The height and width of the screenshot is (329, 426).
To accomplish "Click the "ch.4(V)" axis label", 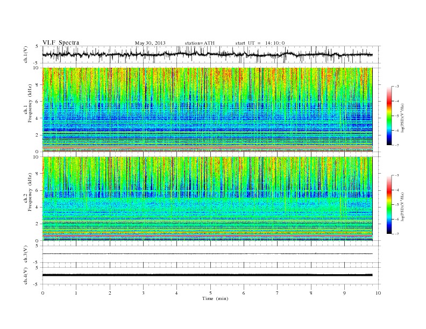I will point(26,276).
